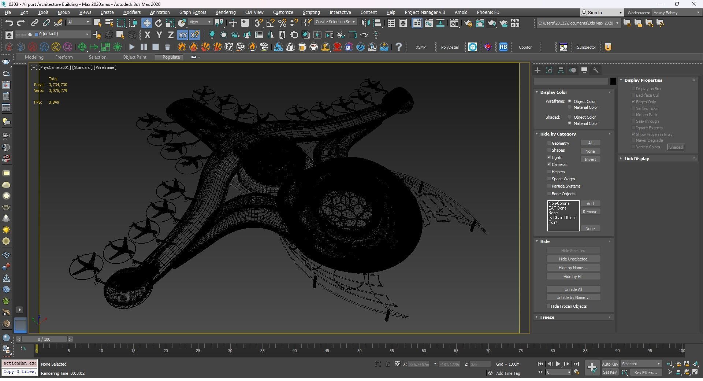Open the Modify command panel tab
This screenshot has height=381, width=703.
(x=549, y=70)
